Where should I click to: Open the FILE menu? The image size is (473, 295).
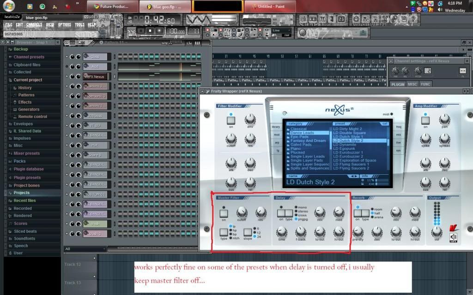click(x=9, y=25)
